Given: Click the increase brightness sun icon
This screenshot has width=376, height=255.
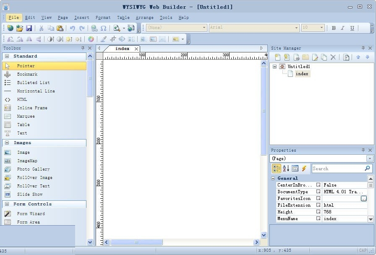Looking at the screenshot, I should click(x=69, y=39).
